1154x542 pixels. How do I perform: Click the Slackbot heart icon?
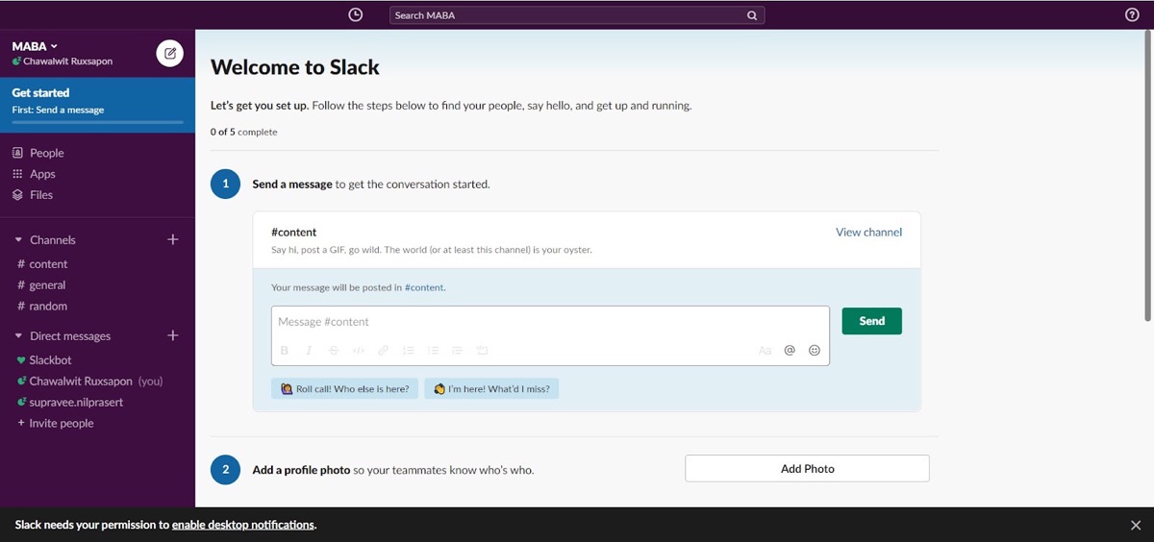pos(20,360)
